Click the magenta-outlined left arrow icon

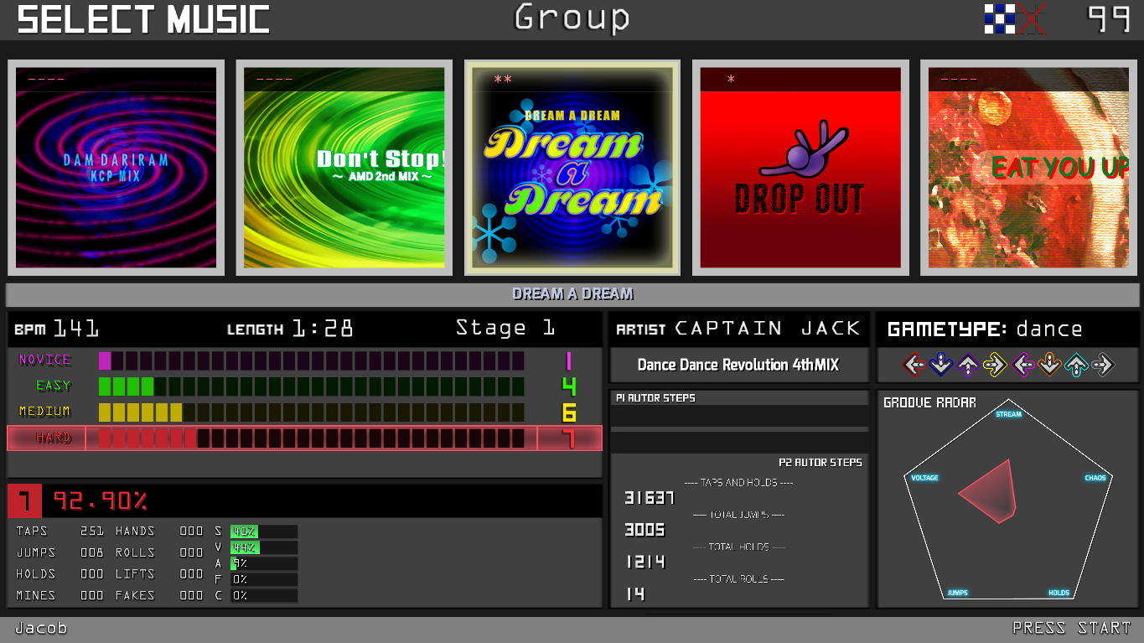coord(1022,365)
